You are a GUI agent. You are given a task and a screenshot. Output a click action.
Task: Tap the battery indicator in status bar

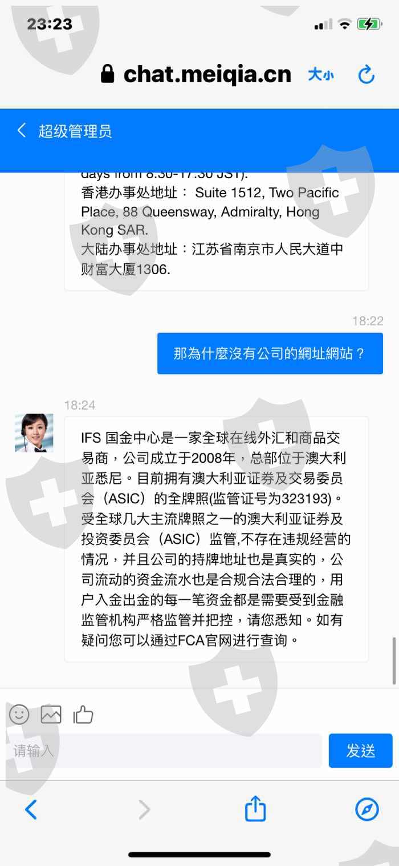(369, 24)
